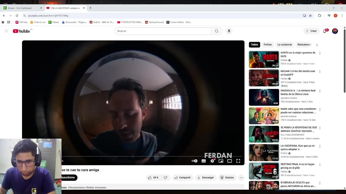Click the Suscribirme button

pos(69,178)
